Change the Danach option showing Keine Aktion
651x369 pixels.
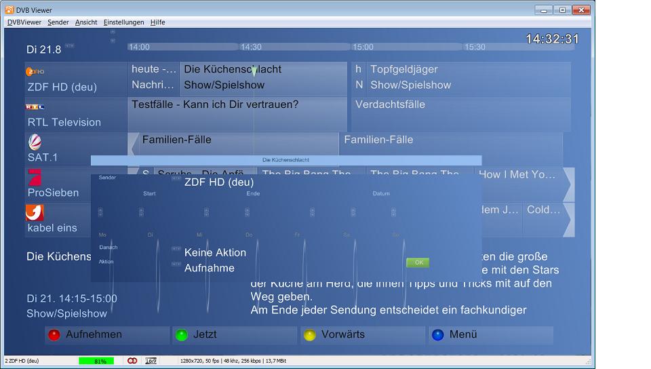click(176, 248)
